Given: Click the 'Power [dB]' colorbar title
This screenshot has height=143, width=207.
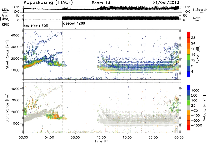Looking at the screenshot, I should pos(197,54).
